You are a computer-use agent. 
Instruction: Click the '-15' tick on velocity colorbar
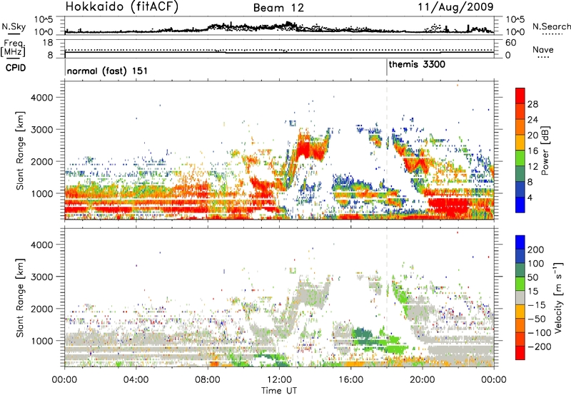click(x=537, y=304)
